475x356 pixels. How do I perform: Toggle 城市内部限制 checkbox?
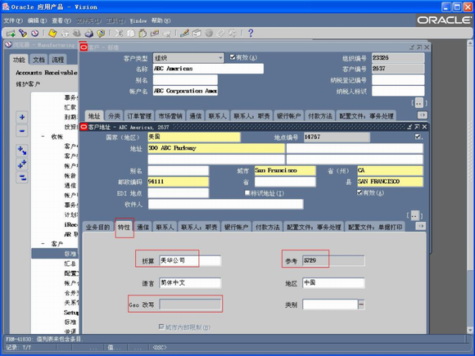(x=161, y=327)
